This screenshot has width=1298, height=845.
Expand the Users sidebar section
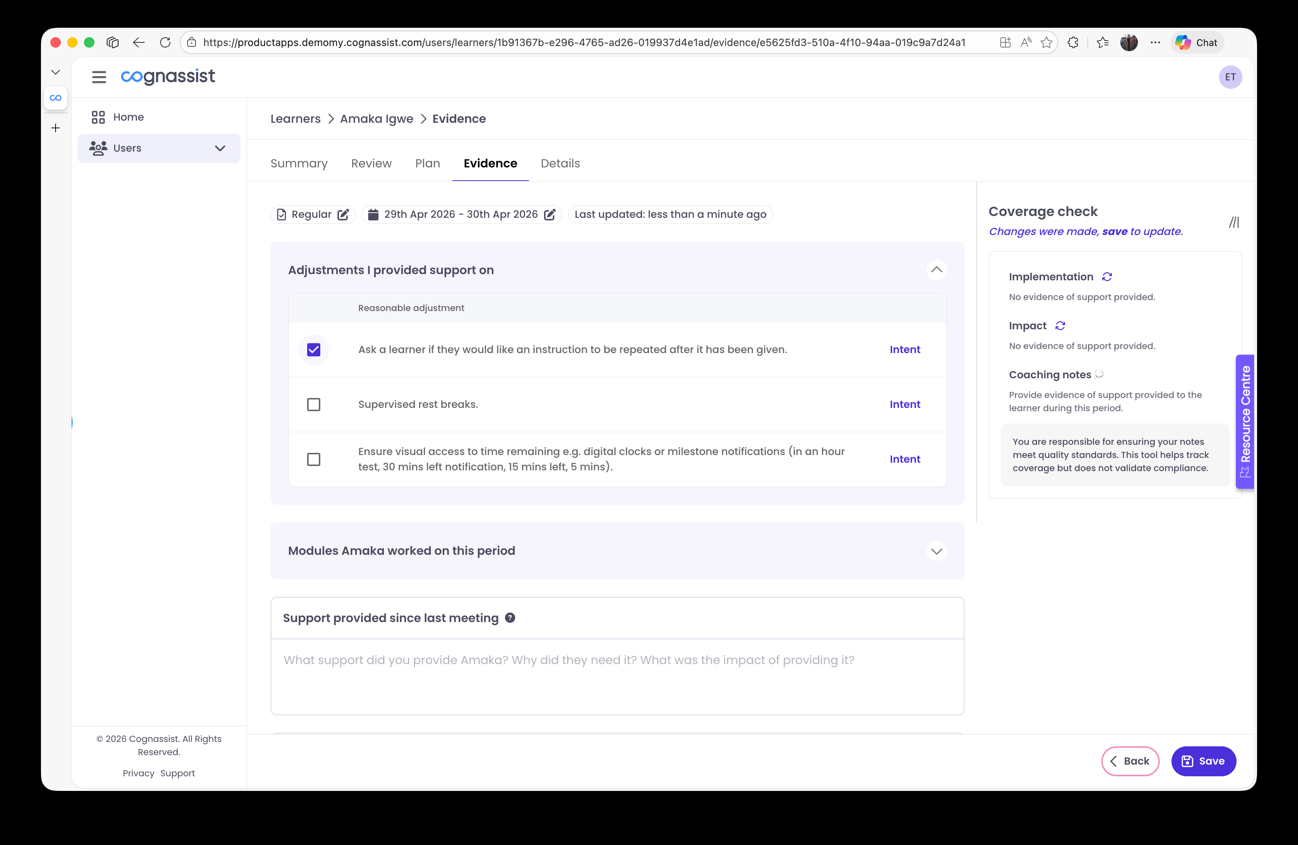[220, 148]
